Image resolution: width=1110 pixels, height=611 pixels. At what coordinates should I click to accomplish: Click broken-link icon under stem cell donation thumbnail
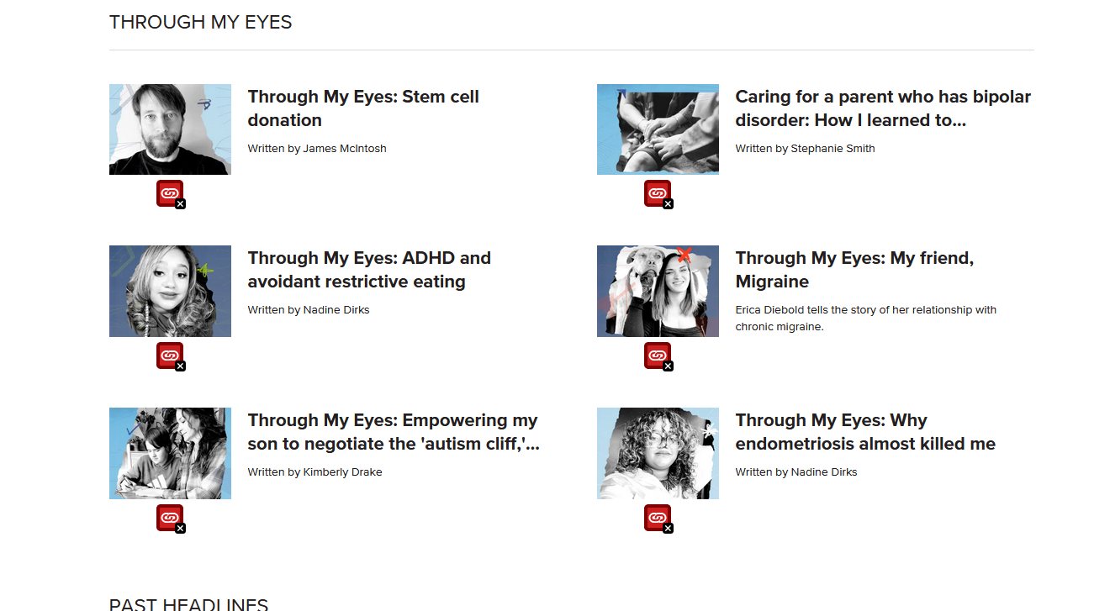[170, 193]
